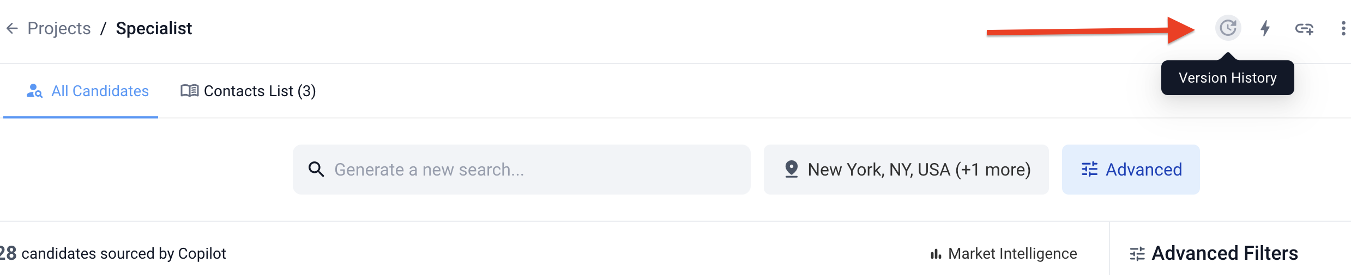1351x275 pixels.
Task: Go to the Projects breadcrumb link
Action: click(x=59, y=28)
